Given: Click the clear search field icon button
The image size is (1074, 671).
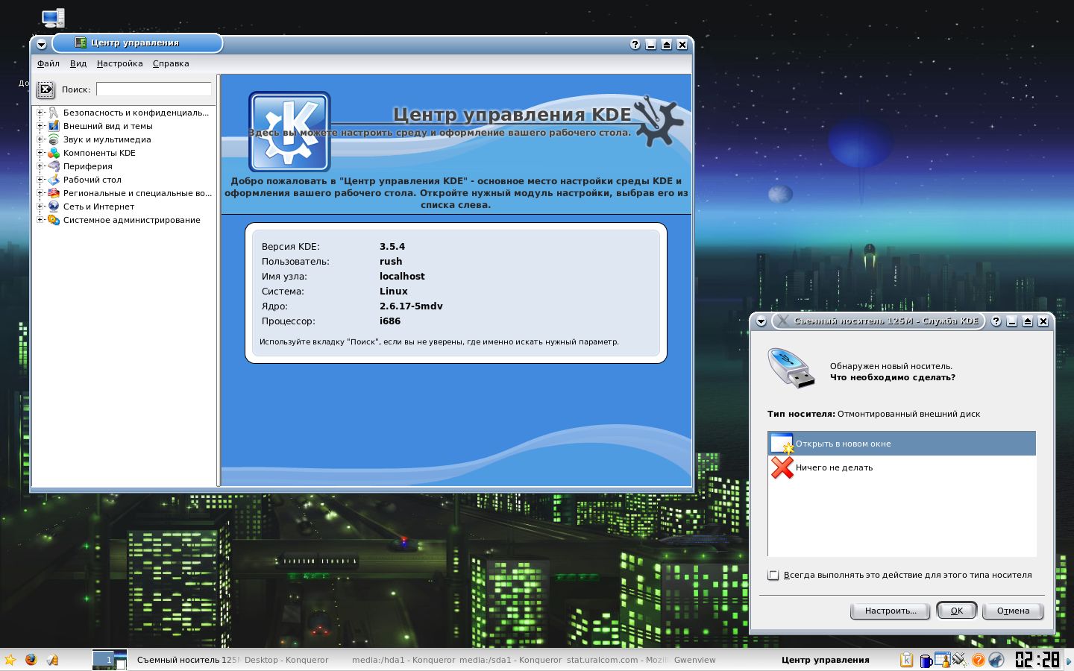Looking at the screenshot, I should pyautogui.click(x=45, y=89).
